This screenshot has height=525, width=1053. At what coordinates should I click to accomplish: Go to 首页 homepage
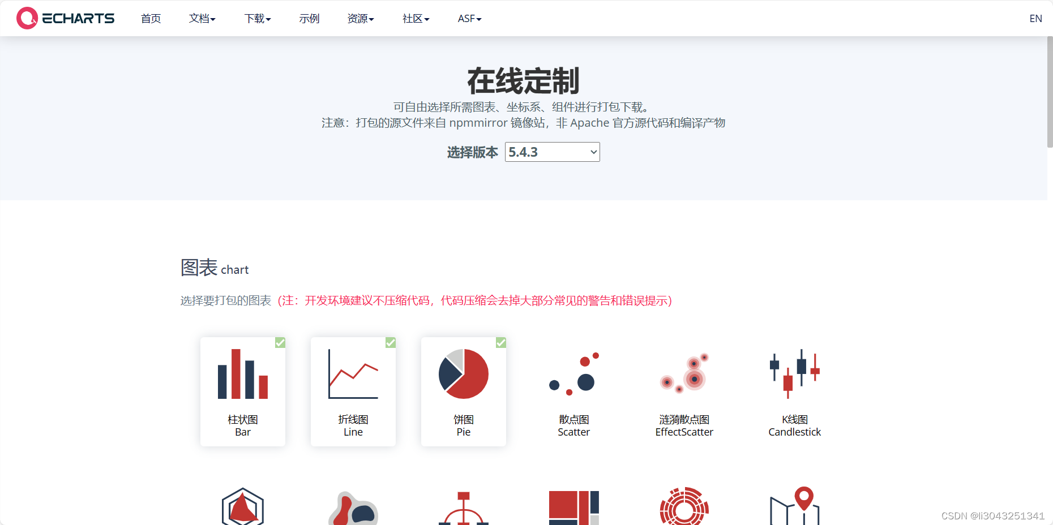(x=151, y=18)
